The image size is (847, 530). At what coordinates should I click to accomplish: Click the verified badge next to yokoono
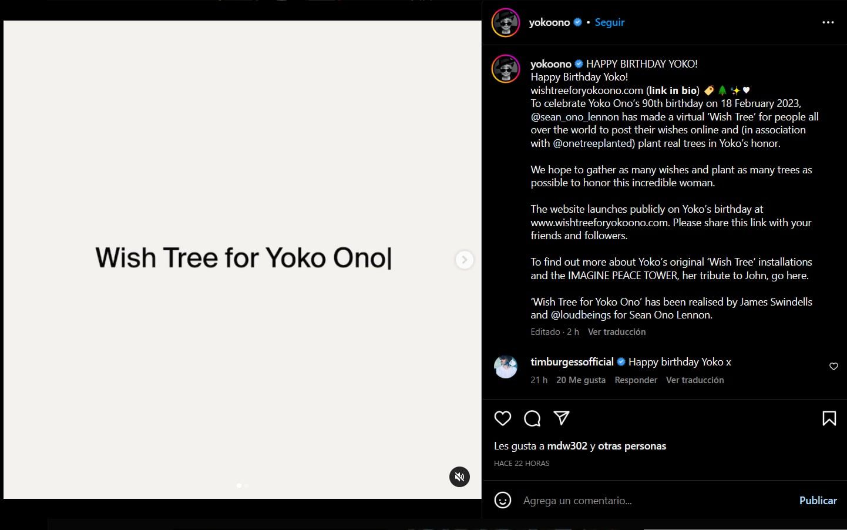[577, 22]
